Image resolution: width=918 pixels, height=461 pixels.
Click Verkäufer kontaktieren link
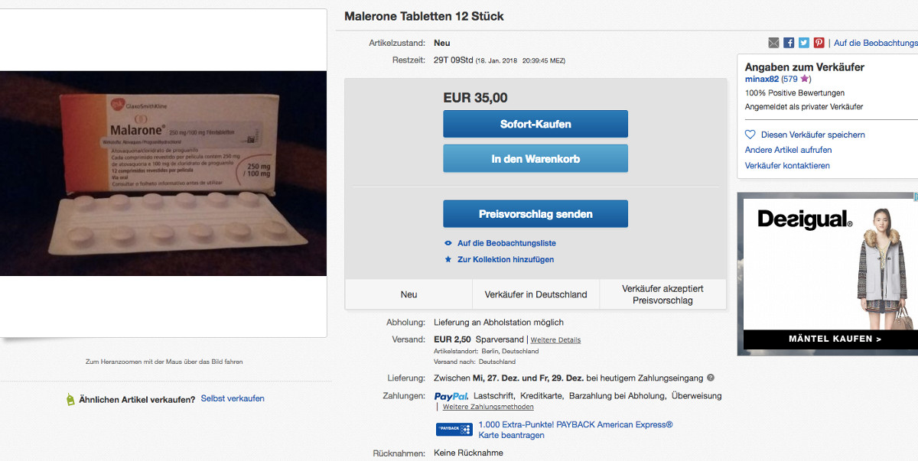(787, 165)
